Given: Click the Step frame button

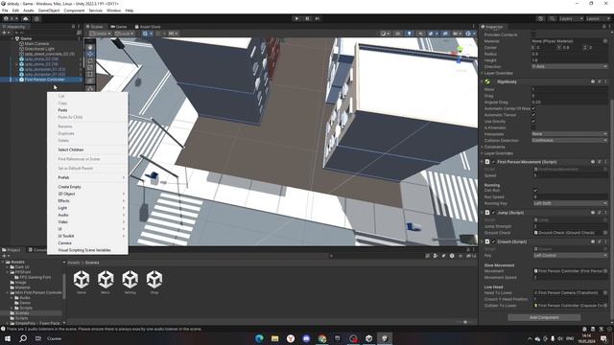Looking at the screenshot, I should [318, 18].
